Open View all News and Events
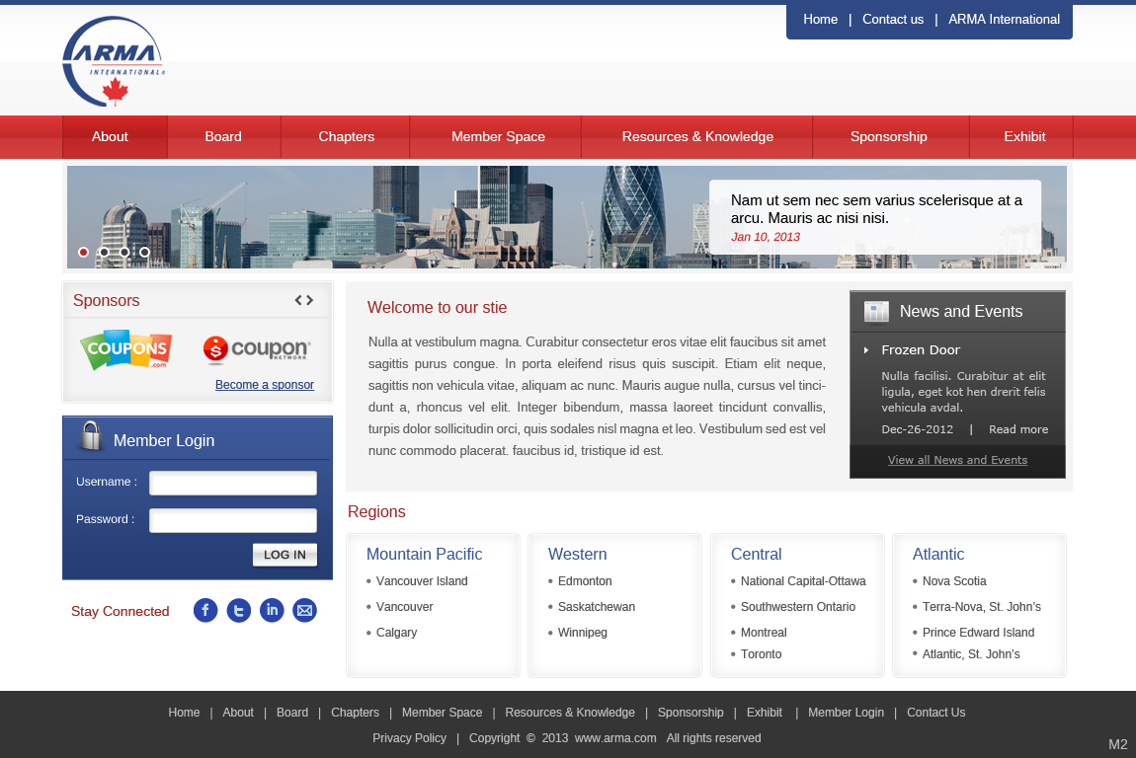The image size is (1136, 758). pos(958,460)
